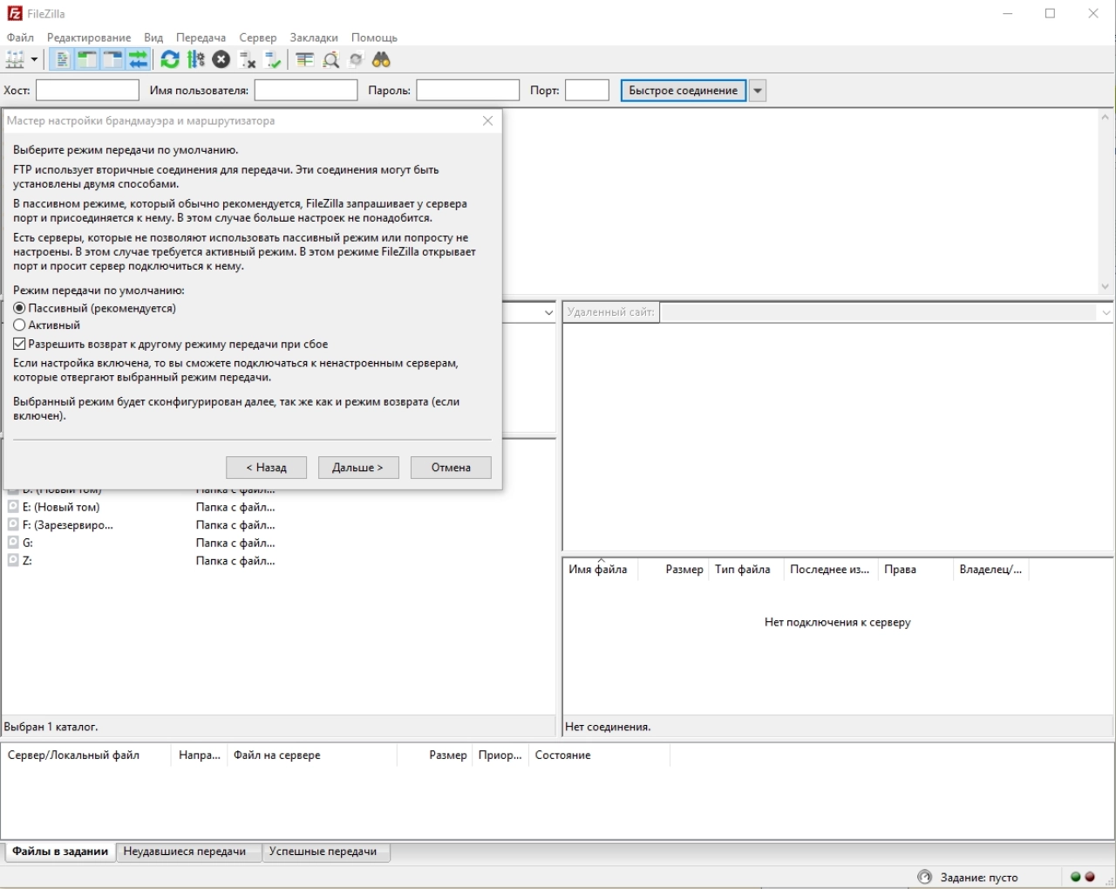This screenshot has height=889, width=1116.
Task: Click the Пароль input field
Action: click(x=468, y=91)
